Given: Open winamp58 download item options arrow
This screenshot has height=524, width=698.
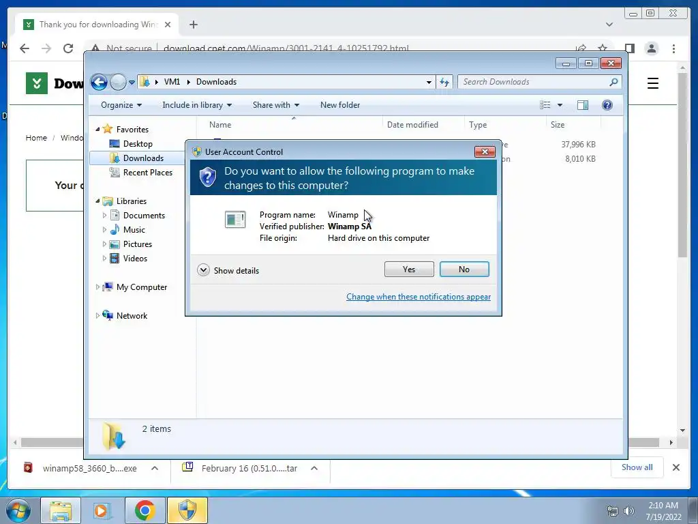Looking at the screenshot, I should (155, 468).
